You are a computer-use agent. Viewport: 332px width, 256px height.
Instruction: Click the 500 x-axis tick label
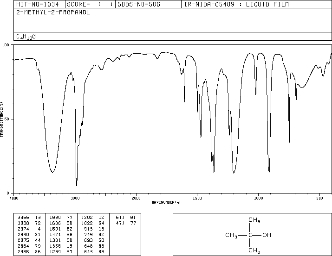coord(319,198)
